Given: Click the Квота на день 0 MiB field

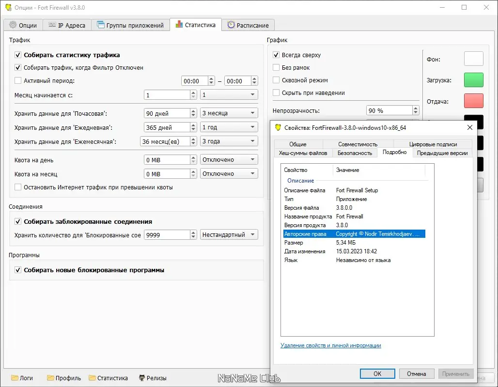Looking at the screenshot, I should (167, 160).
